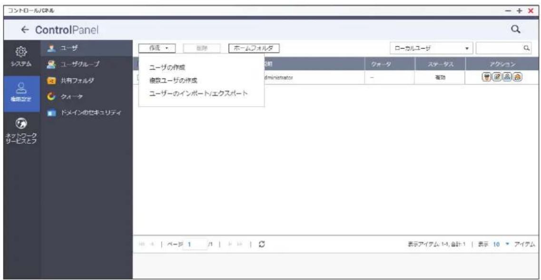Screen dimensions: 541x280
Task: Open ドメインのセキュリティ in the side menu
Action: pyautogui.click(x=87, y=112)
